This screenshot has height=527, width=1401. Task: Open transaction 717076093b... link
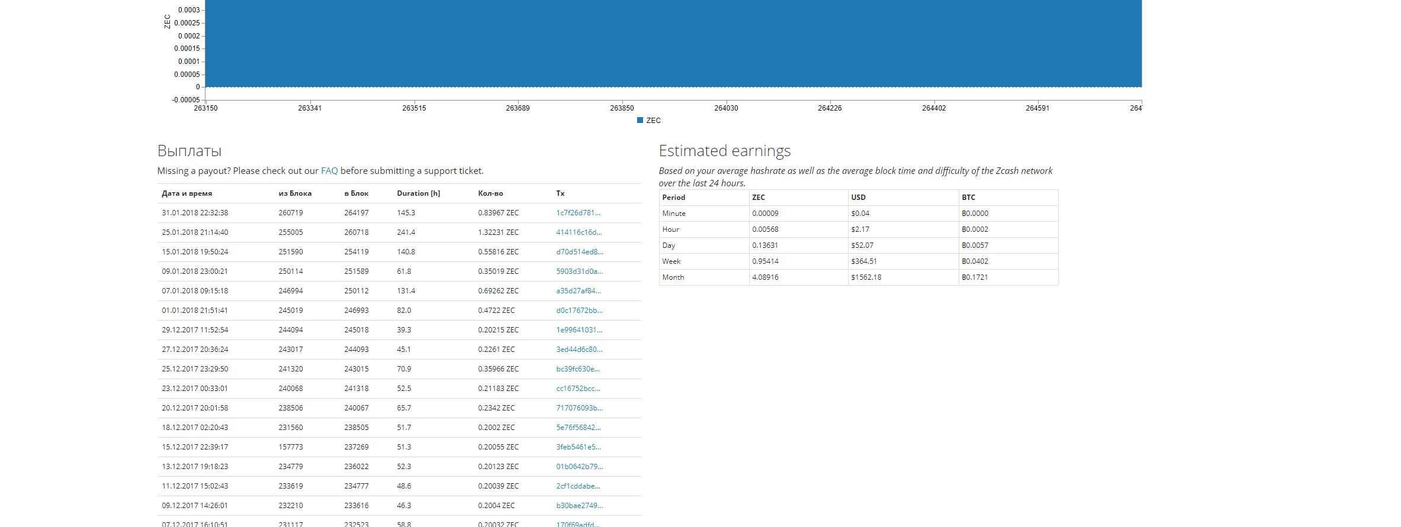pos(579,408)
